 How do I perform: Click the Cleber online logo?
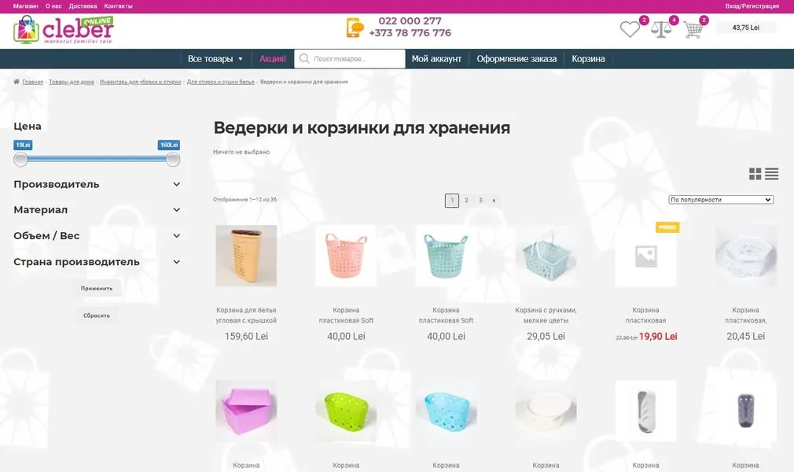[x=64, y=29]
